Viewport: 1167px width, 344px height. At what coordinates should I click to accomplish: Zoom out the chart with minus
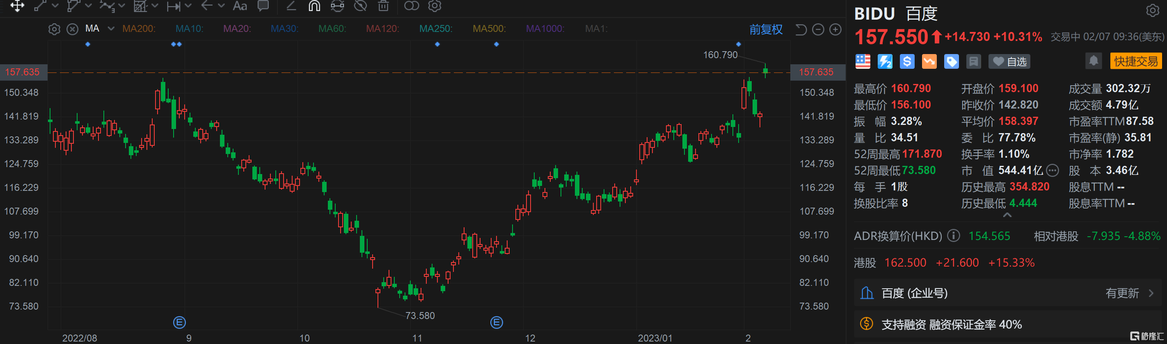818,30
